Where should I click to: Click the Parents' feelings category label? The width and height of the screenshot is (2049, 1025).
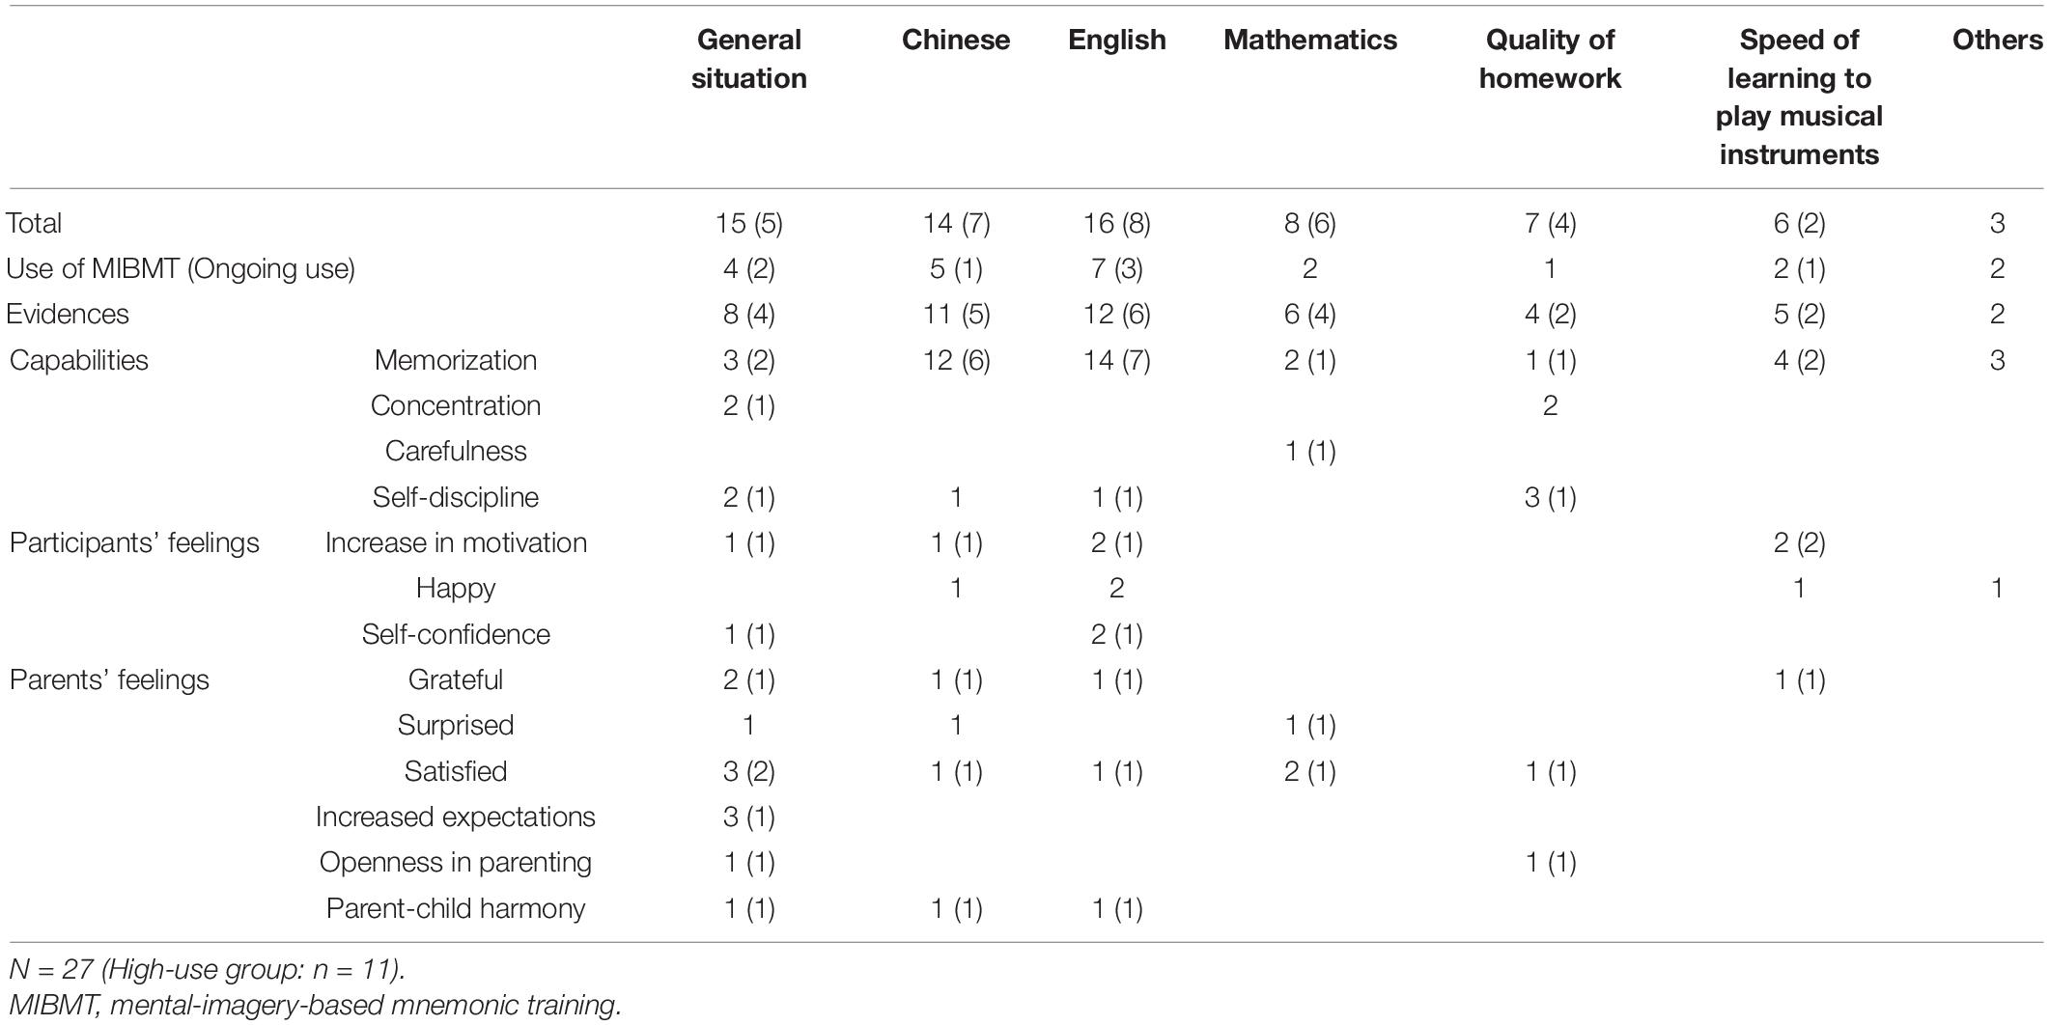pyautogui.click(x=109, y=679)
